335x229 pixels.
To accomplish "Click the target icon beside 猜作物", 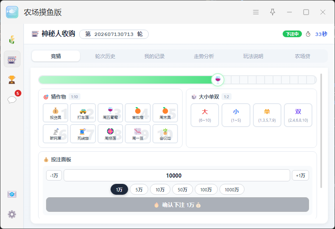I will click(x=46, y=97).
